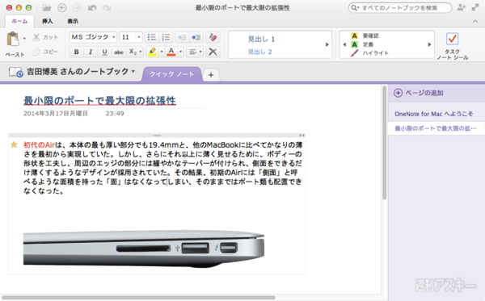Enter full screen mode

(x=475, y=7)
